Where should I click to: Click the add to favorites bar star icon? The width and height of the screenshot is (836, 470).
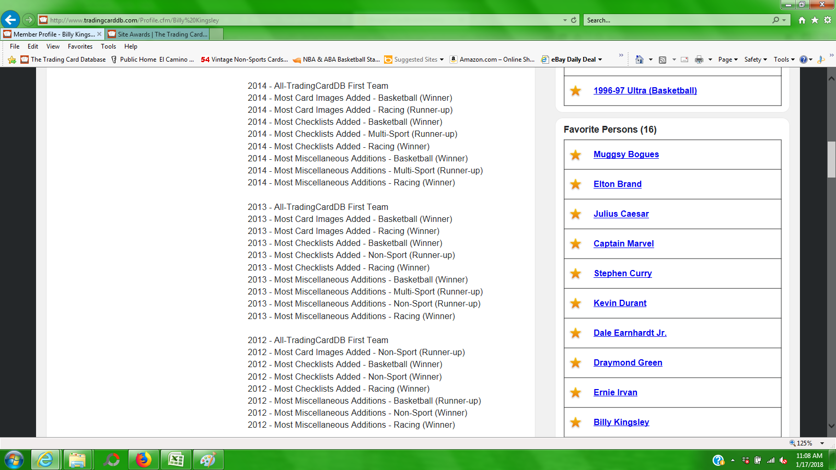point(12,60)
